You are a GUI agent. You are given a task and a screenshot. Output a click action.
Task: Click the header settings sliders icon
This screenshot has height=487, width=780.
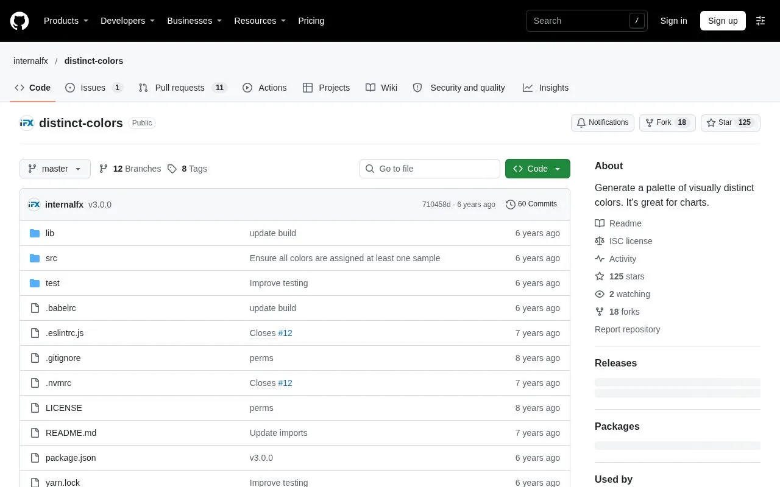[760, 21]
